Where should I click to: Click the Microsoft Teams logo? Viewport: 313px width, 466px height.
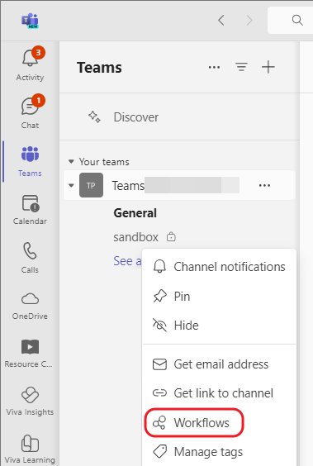pos(30,21)
